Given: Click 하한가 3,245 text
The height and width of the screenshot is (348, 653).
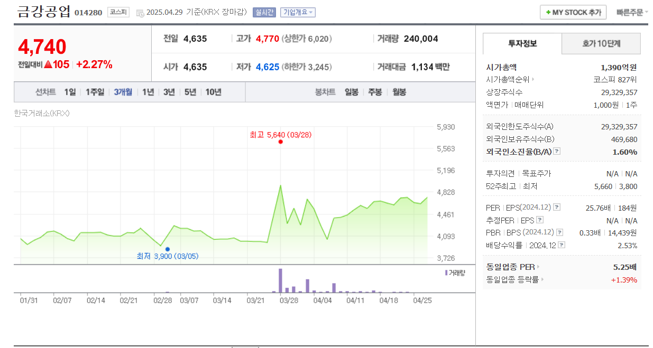Looking at the screenshot, I should 307,67.
